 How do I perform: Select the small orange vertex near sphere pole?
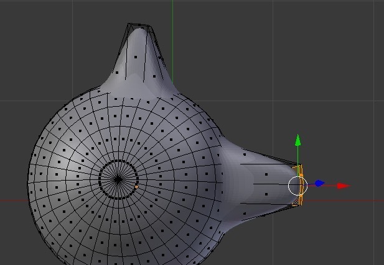click(137, 187)
